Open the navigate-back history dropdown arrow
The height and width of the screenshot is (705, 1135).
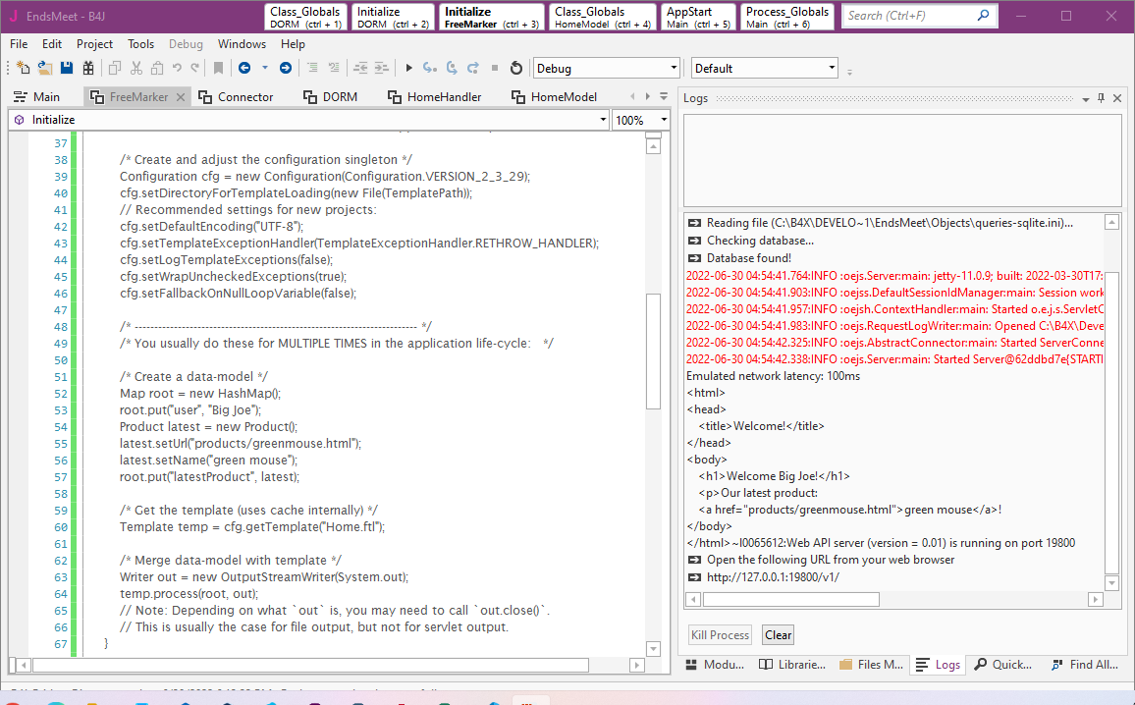(265, 68)
